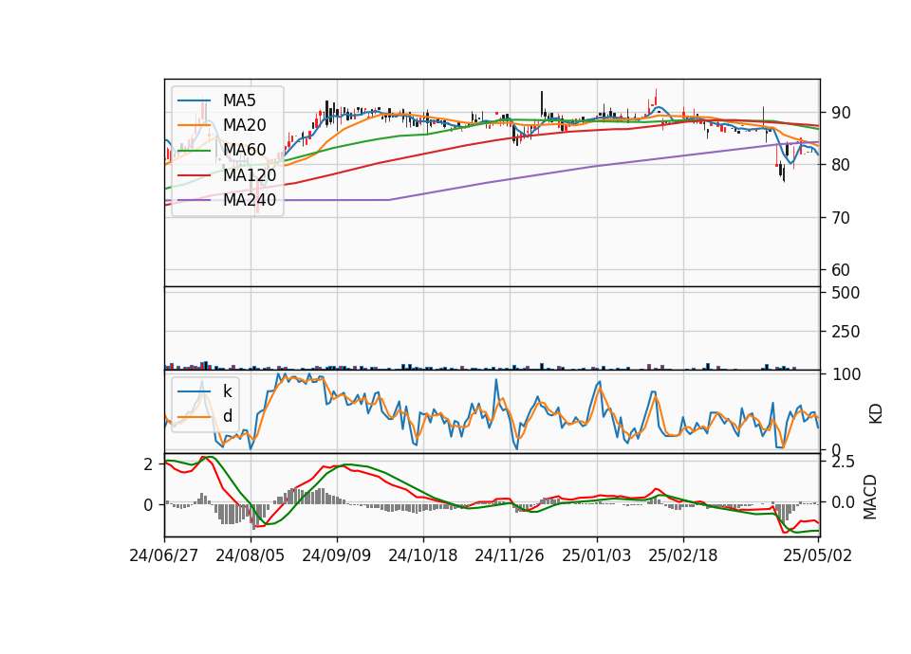Click the MA120 legend label

click(250, 175)
